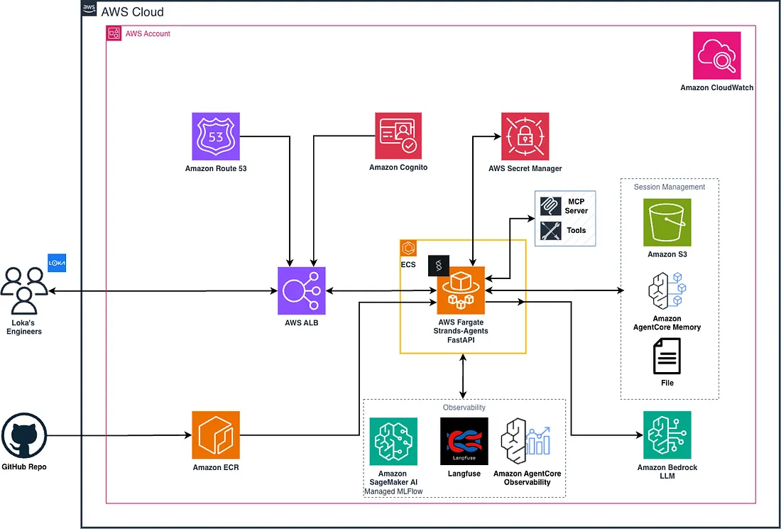Viewport: 781px width, 529px height.
Task: Click the Amazon SageMaker AI icon
Action: (x=393, y=442)
